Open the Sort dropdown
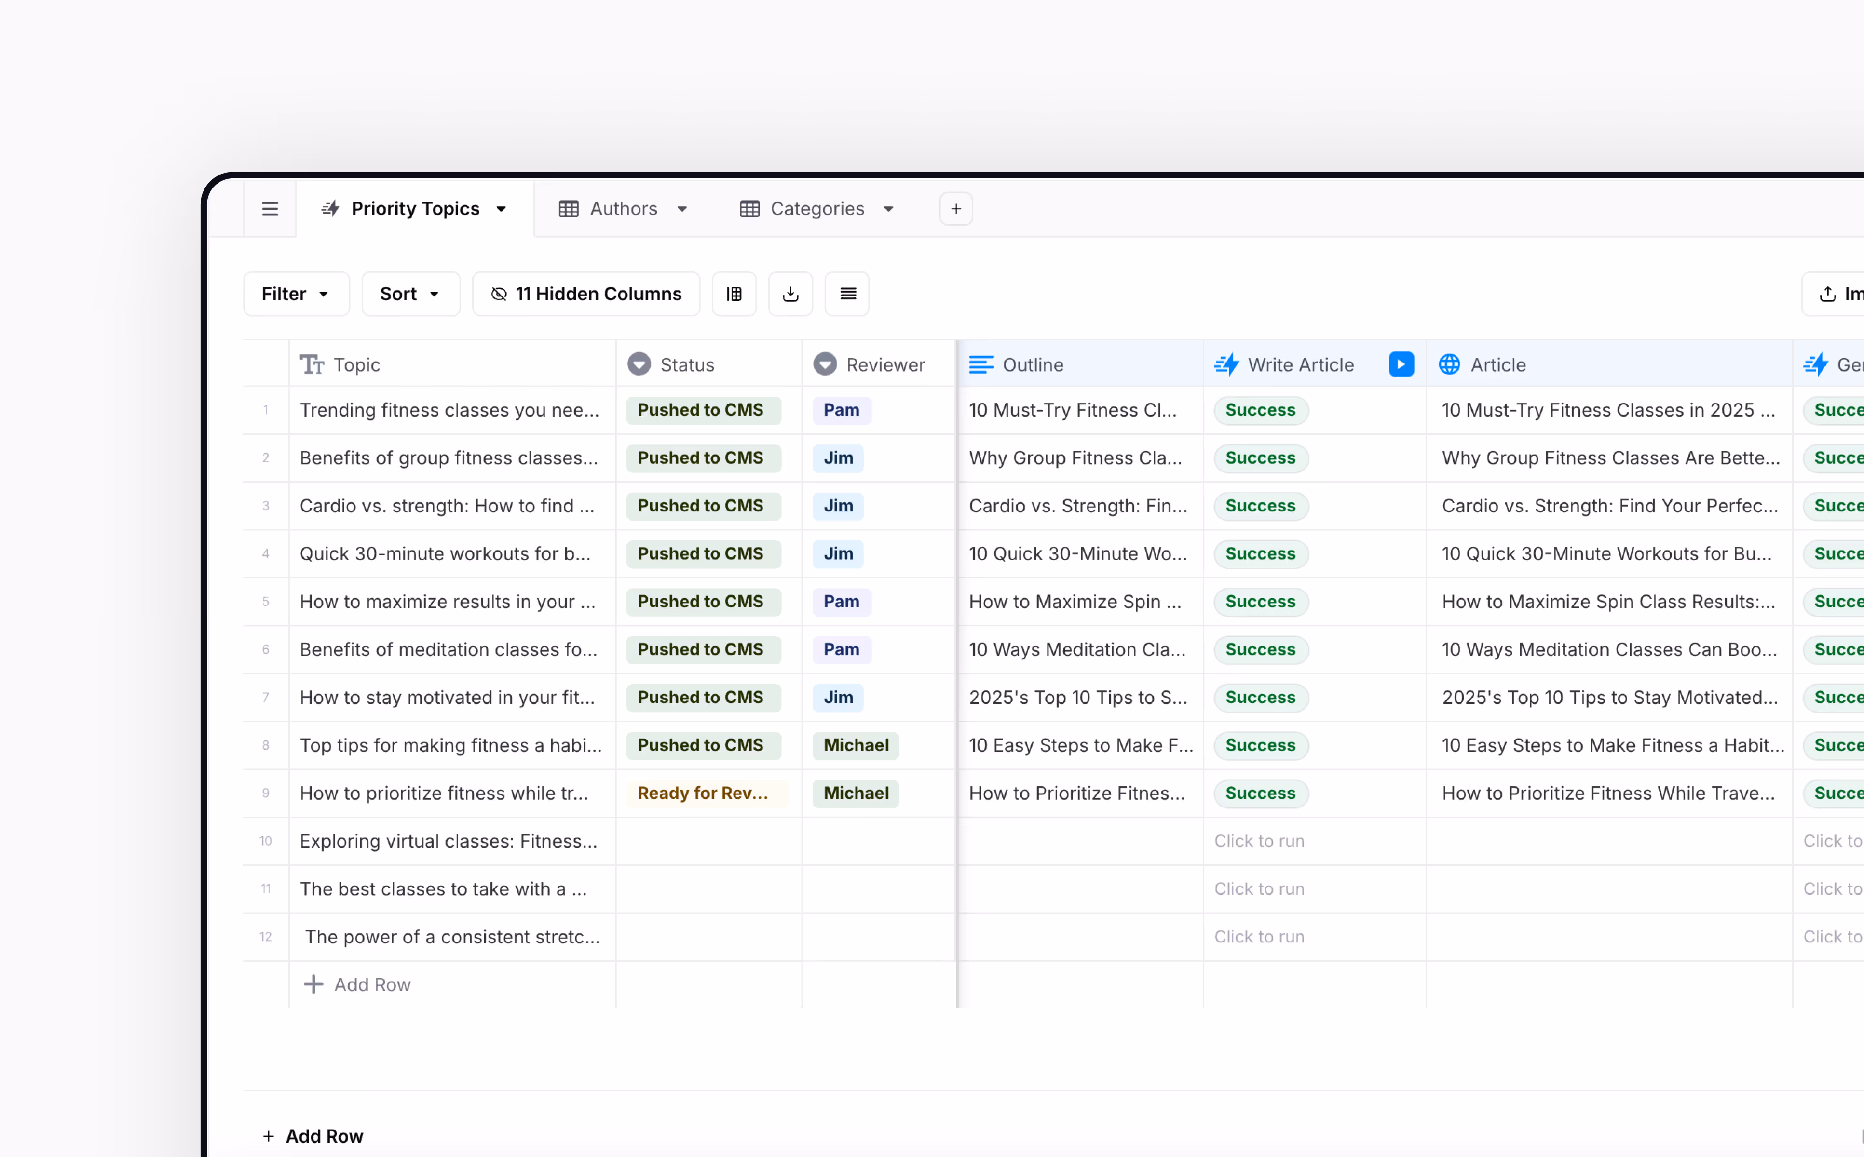 410,294
